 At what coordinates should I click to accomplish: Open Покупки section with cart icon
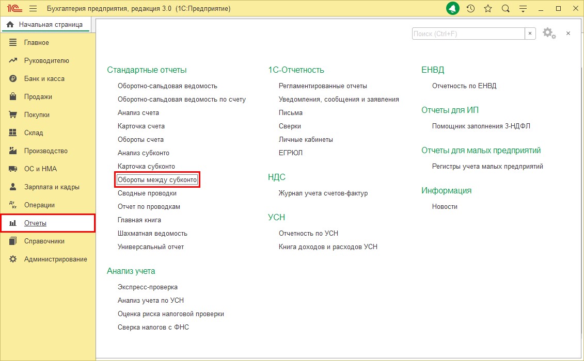click(37, 114)
